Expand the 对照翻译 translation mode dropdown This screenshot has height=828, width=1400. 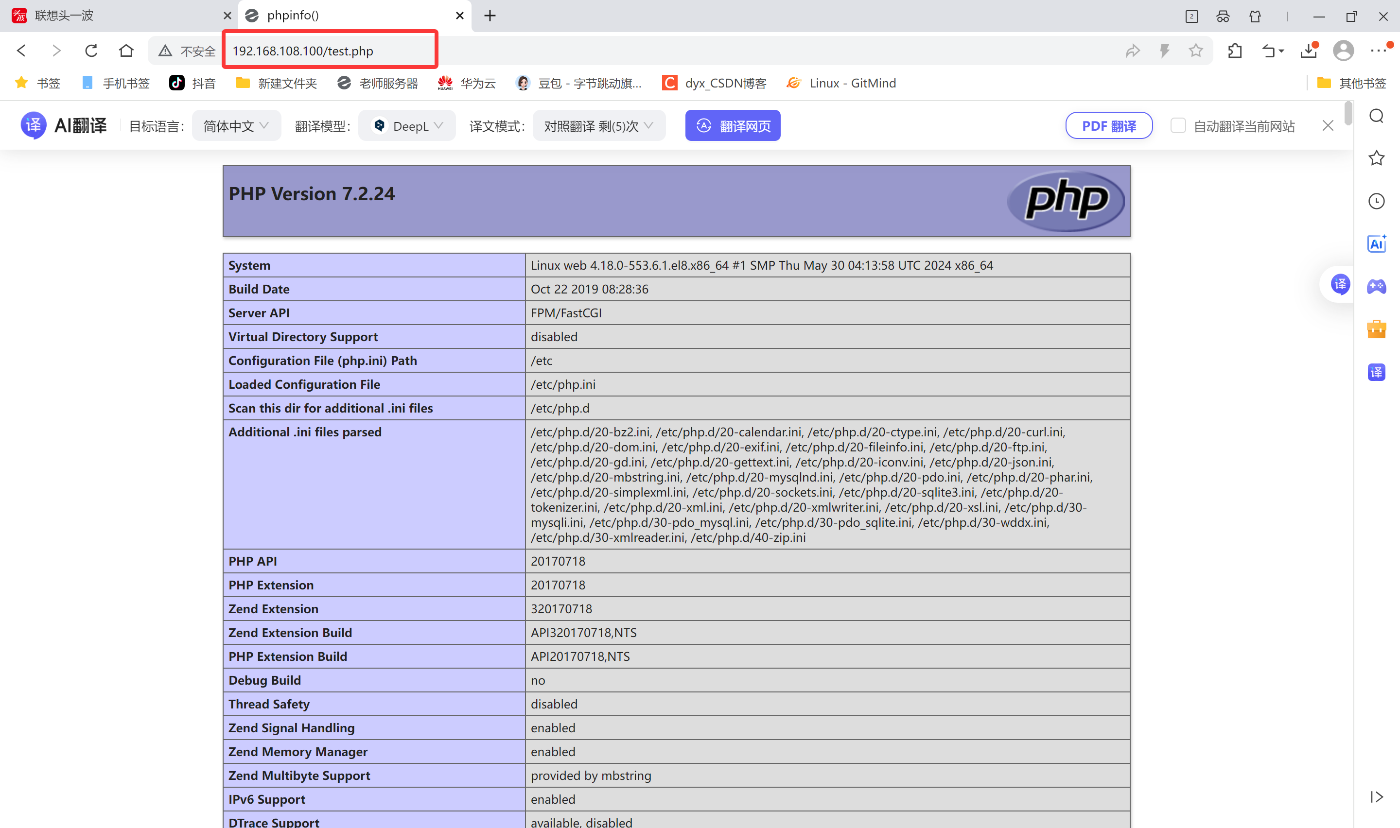tap(599, 126)
